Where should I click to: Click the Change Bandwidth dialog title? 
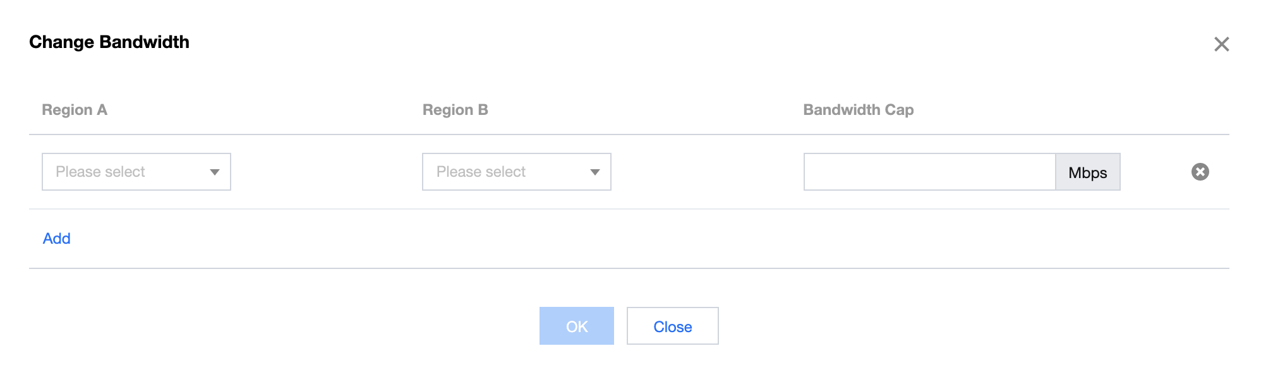(x=109, y=42)
